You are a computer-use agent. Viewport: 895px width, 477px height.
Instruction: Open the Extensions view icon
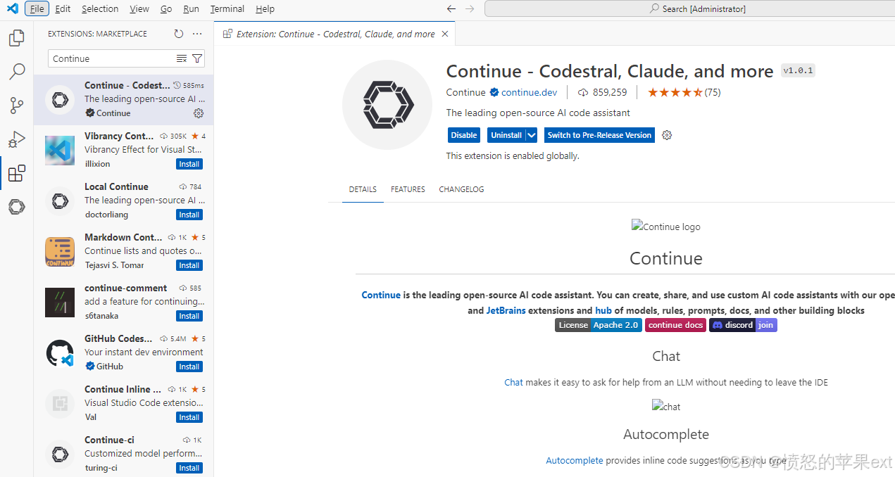click(x=17, y=173)
